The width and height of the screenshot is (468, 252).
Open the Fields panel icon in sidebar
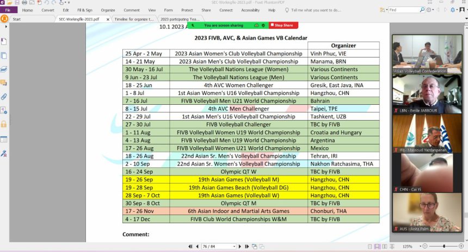(4, 139)
